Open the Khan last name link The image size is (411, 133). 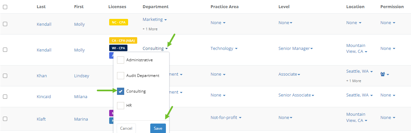pyautogui.click(x=42, y=76)
